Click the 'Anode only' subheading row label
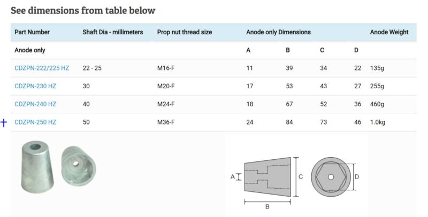Screen dimensions: 428x217 30,50
